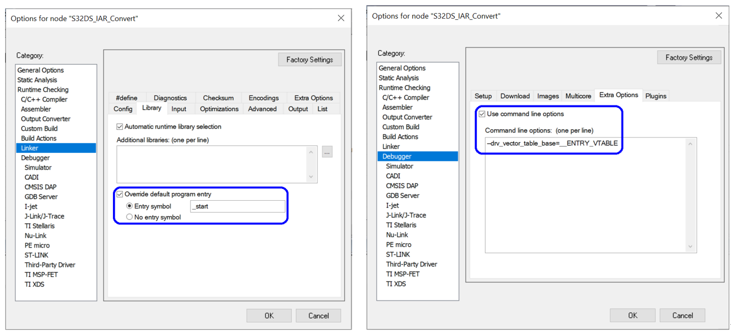Switch to the Checksum tab in Linker
This screenshot has width=731, height=335.
point(218,98)
